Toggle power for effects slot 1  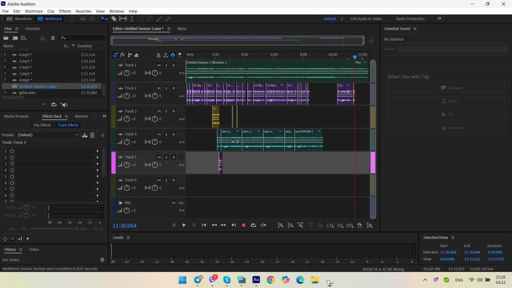click(x=12, y=151)
